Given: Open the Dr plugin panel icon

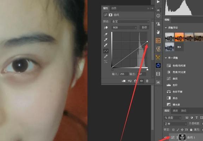Looking at the screenshot, I should [x=158, y=41].
